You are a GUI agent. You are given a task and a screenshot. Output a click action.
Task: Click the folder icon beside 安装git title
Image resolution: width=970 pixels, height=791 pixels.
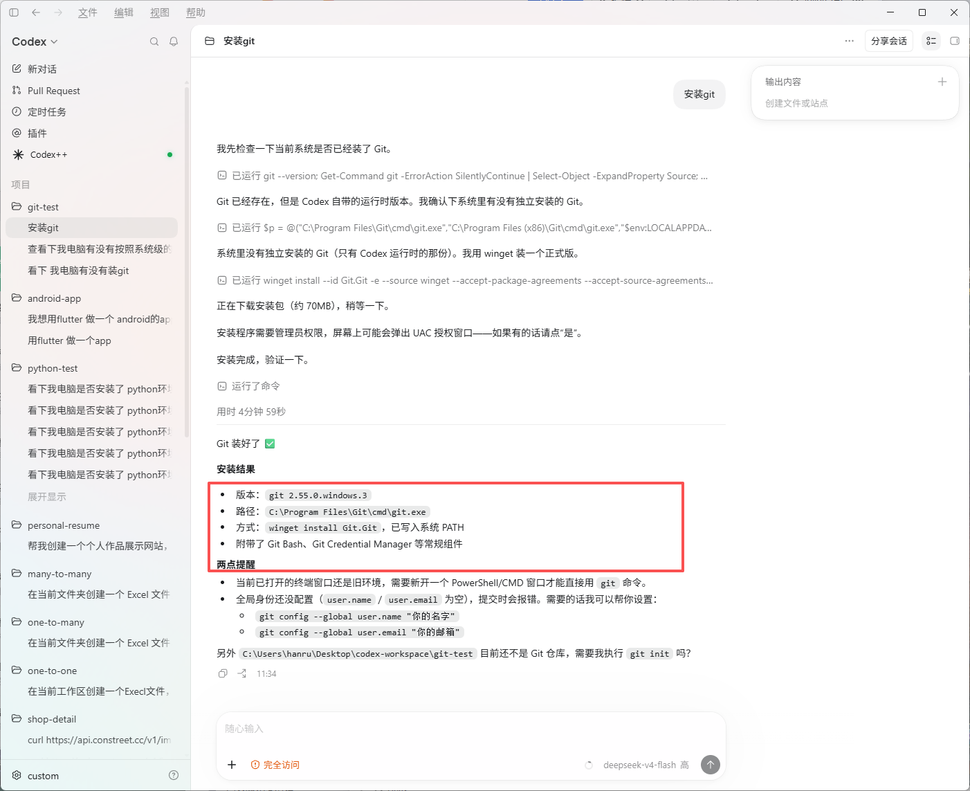(210, 42)
